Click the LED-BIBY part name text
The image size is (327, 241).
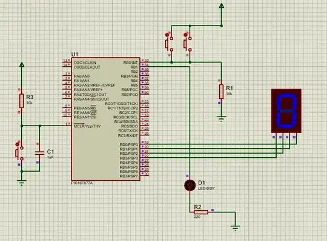coord(206,188)
